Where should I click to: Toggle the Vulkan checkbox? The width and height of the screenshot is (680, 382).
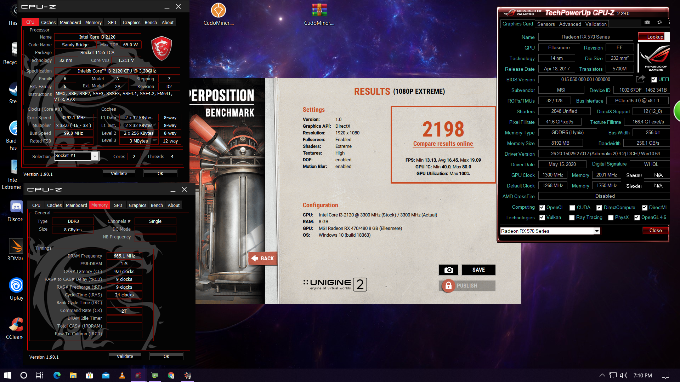pyautogui.click(x=542, y=218)
